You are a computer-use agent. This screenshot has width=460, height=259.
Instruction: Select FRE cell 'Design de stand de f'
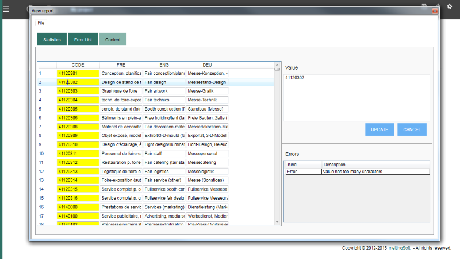(x=121, y=82)
